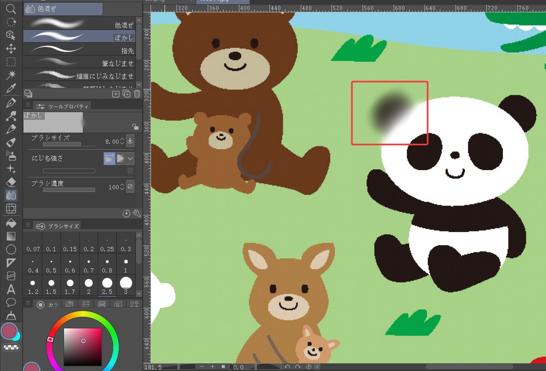The image size is (546, 371).
Task: Pick the Text tool (A icon)
Action: click(11, 290)
